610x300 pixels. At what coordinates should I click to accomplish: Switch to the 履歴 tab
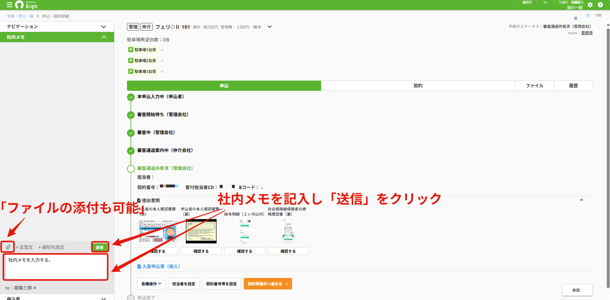click(574, 86)
